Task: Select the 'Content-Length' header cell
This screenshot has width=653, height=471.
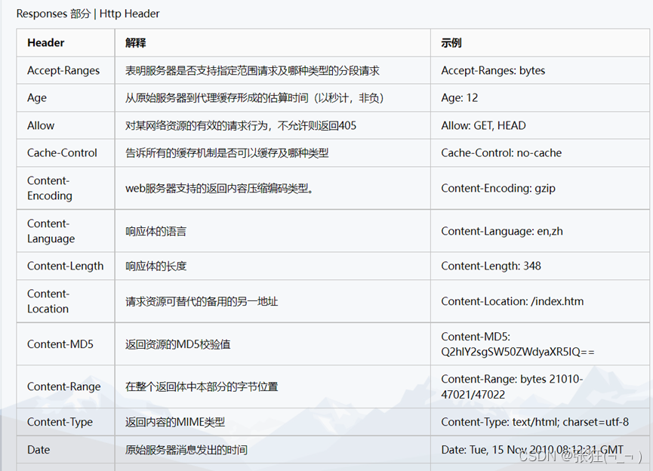Action: point(66,266)
